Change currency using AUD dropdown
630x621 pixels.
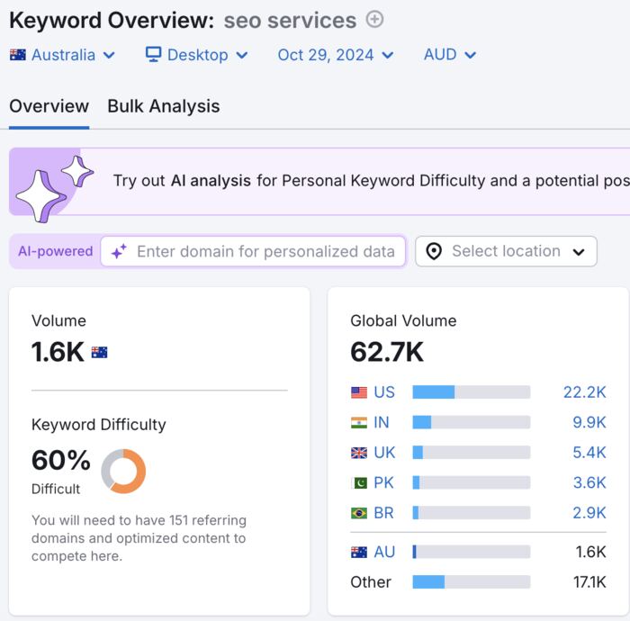(x=450, y=55)
